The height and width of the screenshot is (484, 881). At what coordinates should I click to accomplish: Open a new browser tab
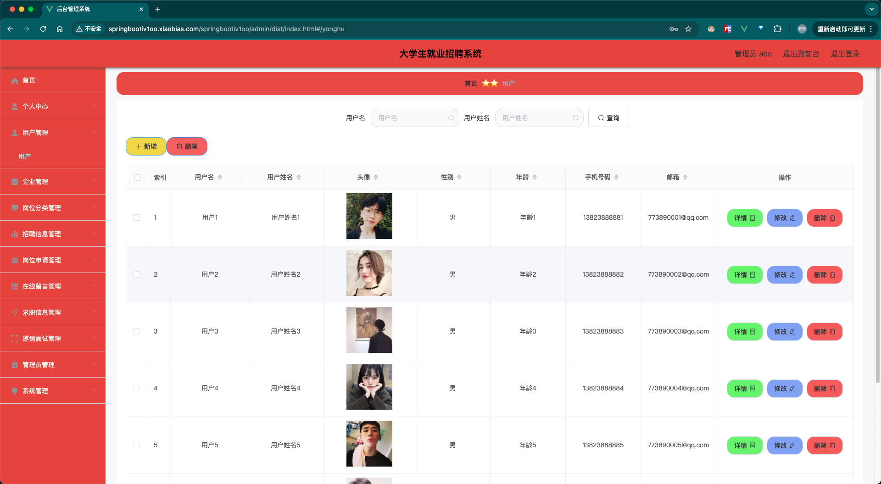pos(158,9)
